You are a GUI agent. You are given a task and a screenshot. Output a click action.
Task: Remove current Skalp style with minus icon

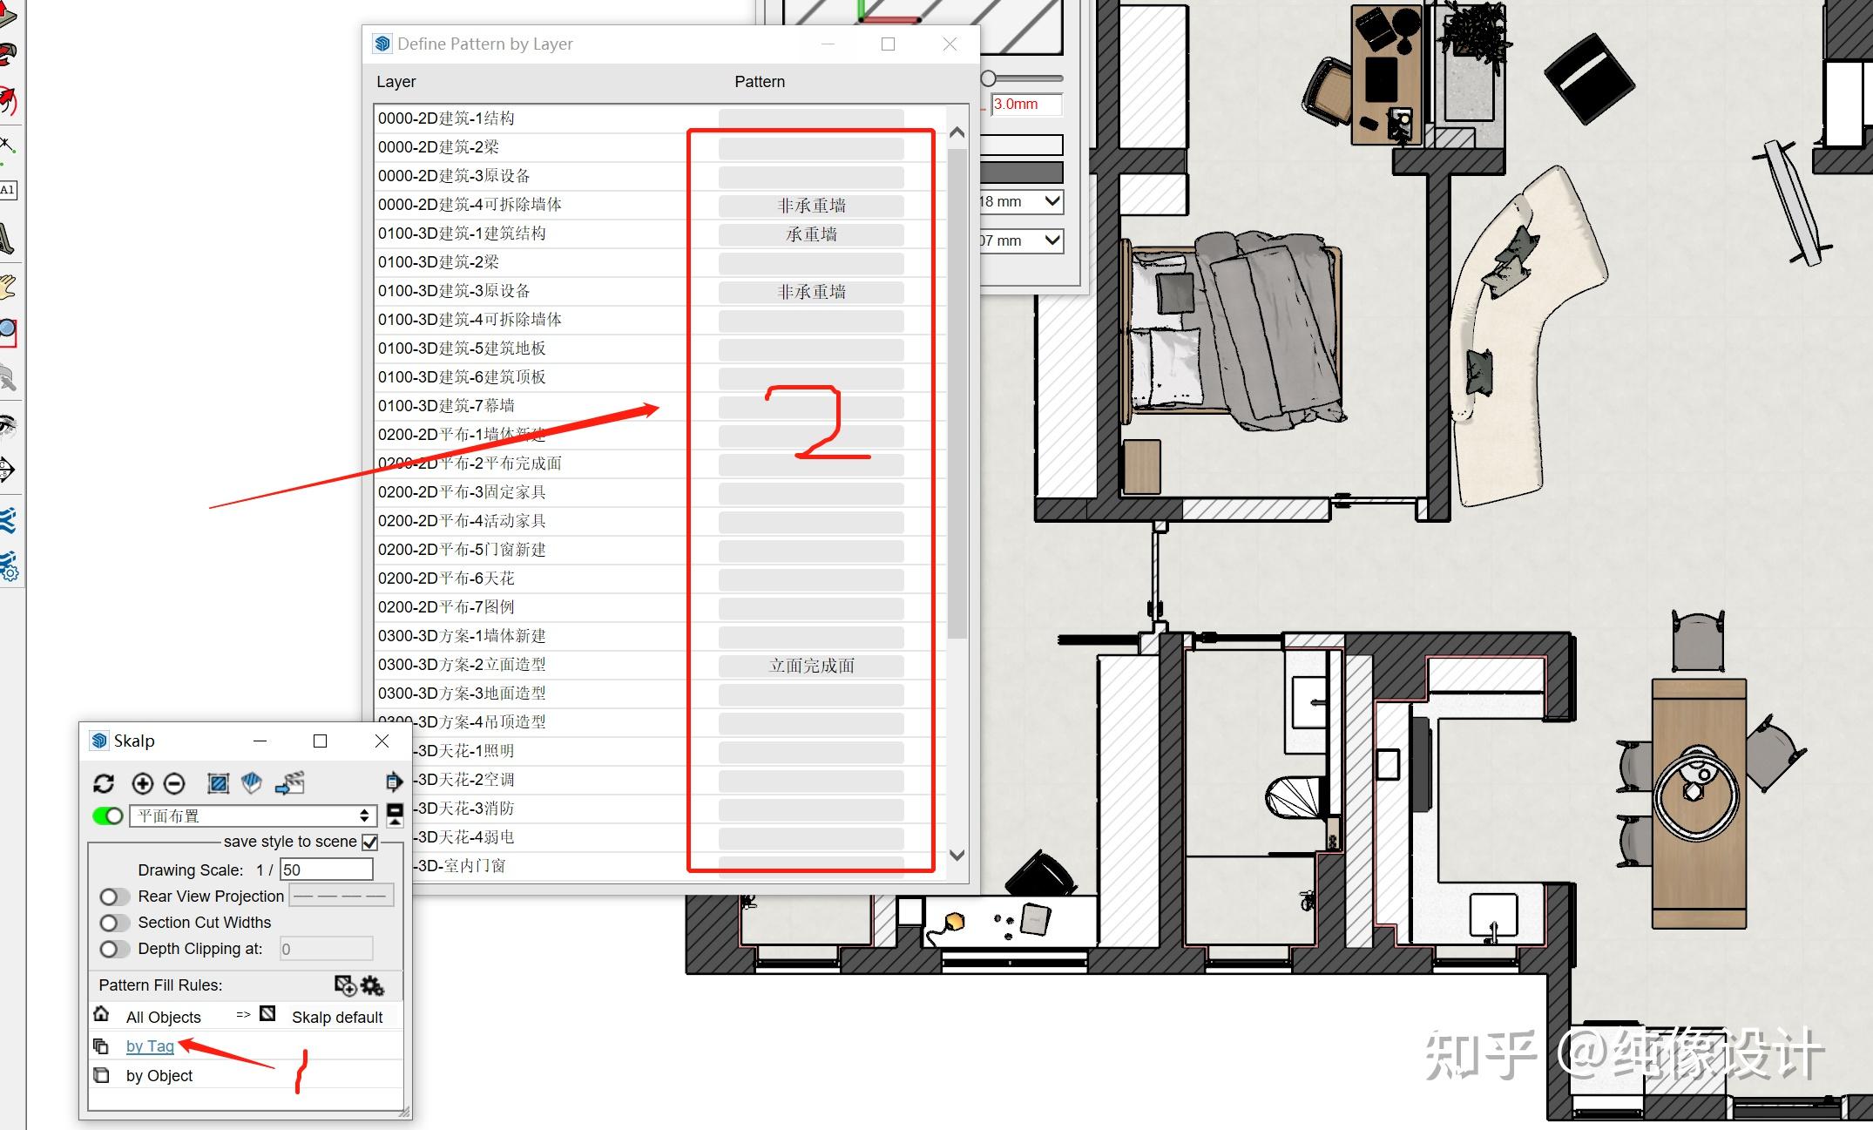tap(173, 785)
